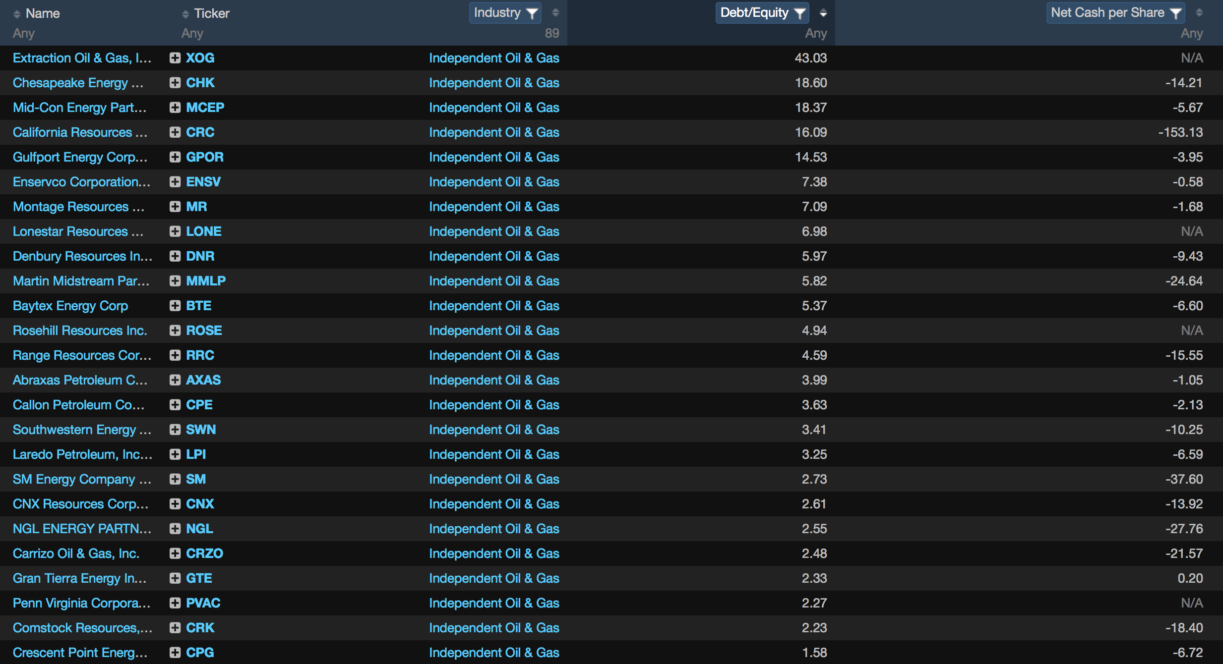
Task: Expand the BTE ticker plus icon
Action: (x=175, y=306)
